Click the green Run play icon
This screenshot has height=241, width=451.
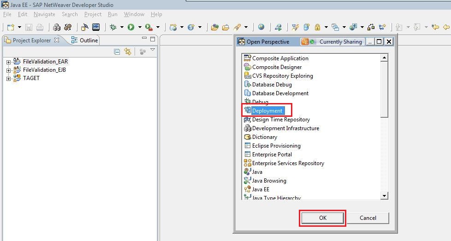(x=131, y=27)
